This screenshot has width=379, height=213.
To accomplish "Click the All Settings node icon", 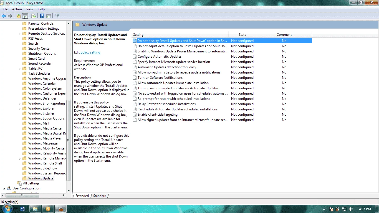I will tap(19, 183).
